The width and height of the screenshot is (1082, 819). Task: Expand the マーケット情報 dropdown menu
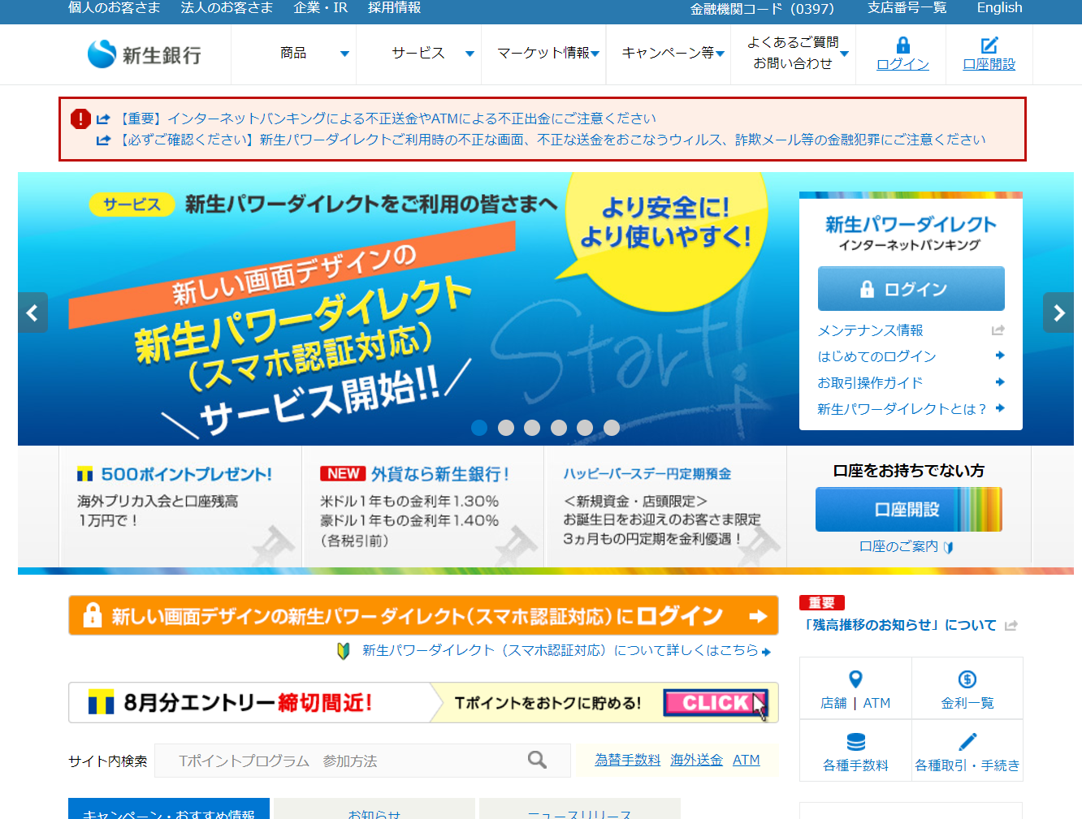[544, 54]
